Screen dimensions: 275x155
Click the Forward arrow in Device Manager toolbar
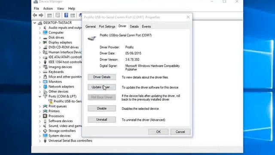click(x=41, y=15)
